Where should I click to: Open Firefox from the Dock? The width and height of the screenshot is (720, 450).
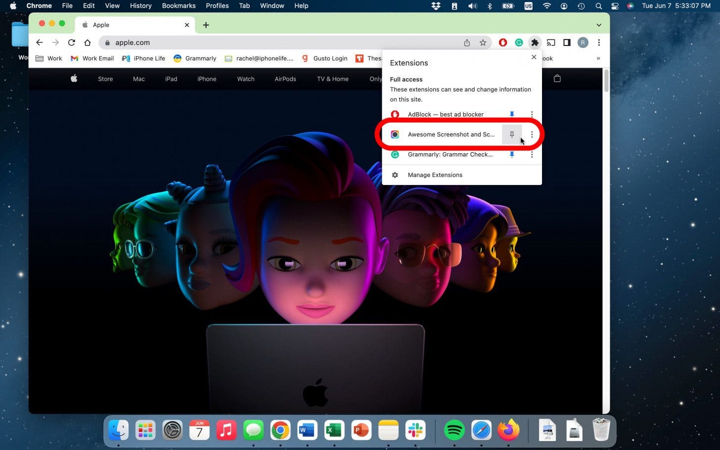[508, 430]
